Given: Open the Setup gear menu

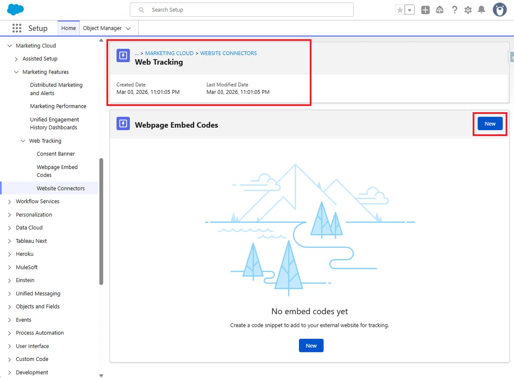Looking at the screenshot, I should click(x=468, y=10).
